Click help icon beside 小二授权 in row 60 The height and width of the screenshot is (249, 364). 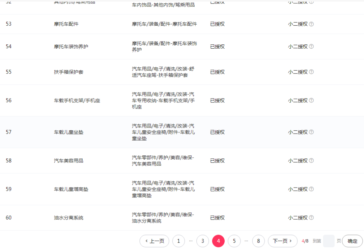(311, 218)
